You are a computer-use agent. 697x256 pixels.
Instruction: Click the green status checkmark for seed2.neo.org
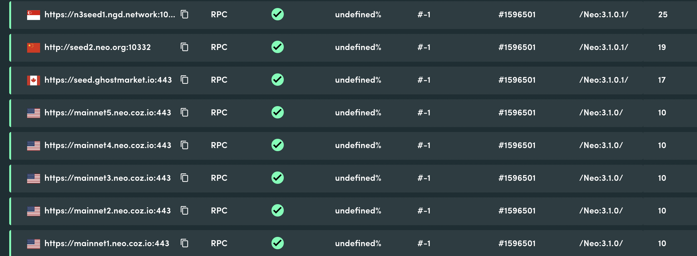pyautogui.click(x=277, y=47)
